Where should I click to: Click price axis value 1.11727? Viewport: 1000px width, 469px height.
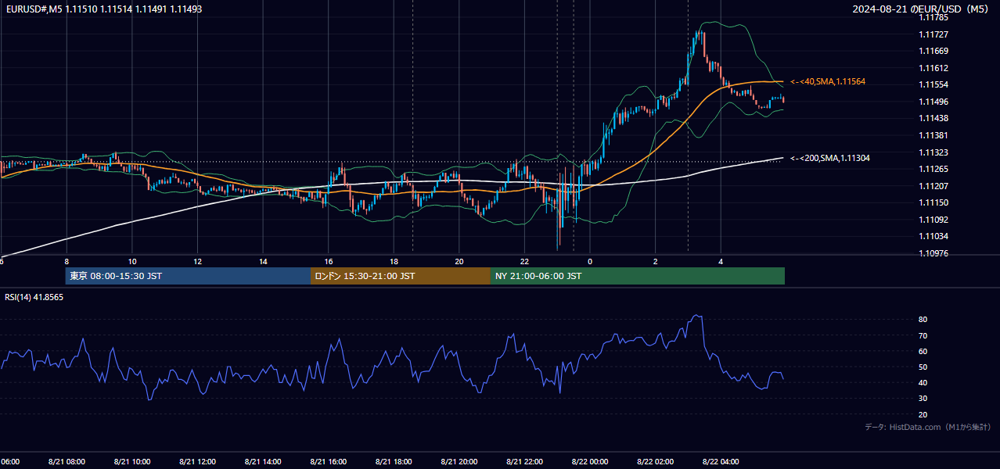933,34
